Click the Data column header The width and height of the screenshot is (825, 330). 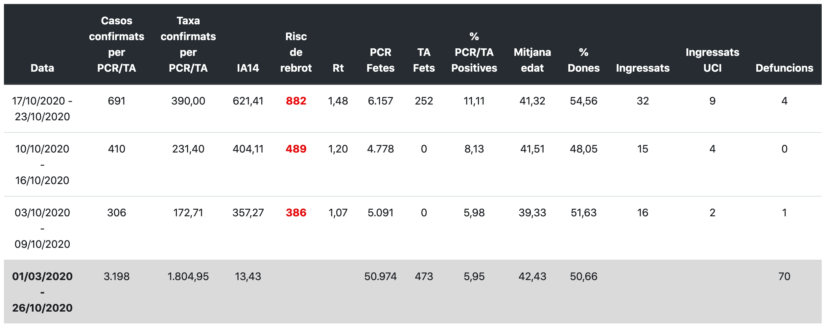42,68
